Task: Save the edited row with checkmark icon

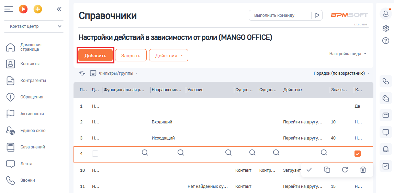Action: pyautogui.click(x=309, y=170)
